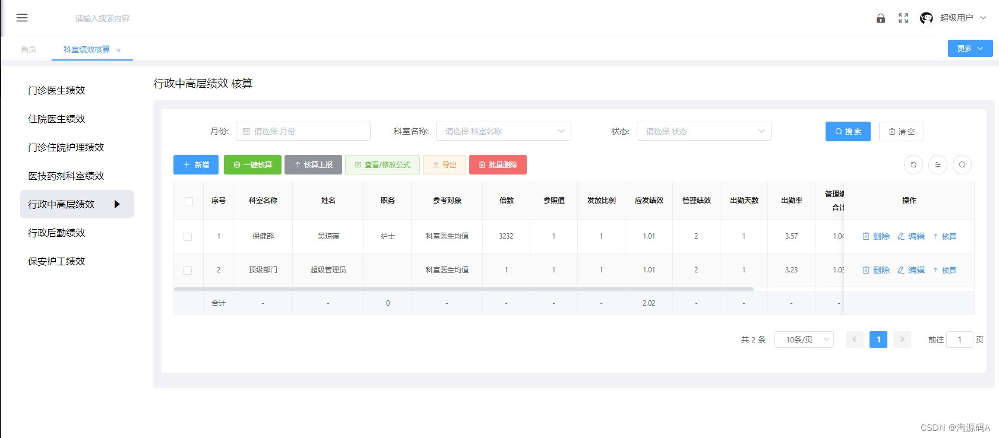This screenshot has width=999, height=438.
Task: Focus the top search input box
Action: point(102,18)
